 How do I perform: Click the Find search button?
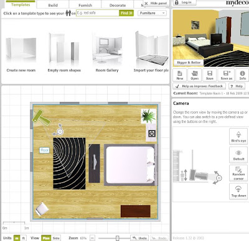click(126, 13)
